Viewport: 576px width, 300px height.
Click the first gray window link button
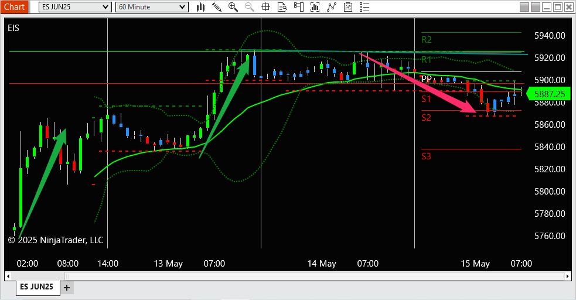(x=524, y=7)
